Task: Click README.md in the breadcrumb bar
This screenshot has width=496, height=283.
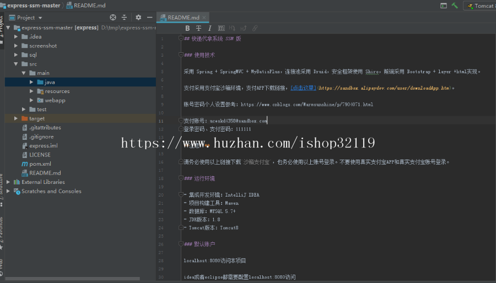Action: coord(86,6)
